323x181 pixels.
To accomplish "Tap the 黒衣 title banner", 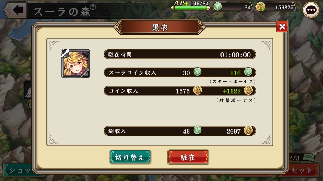I will click(x=160, y=27).
